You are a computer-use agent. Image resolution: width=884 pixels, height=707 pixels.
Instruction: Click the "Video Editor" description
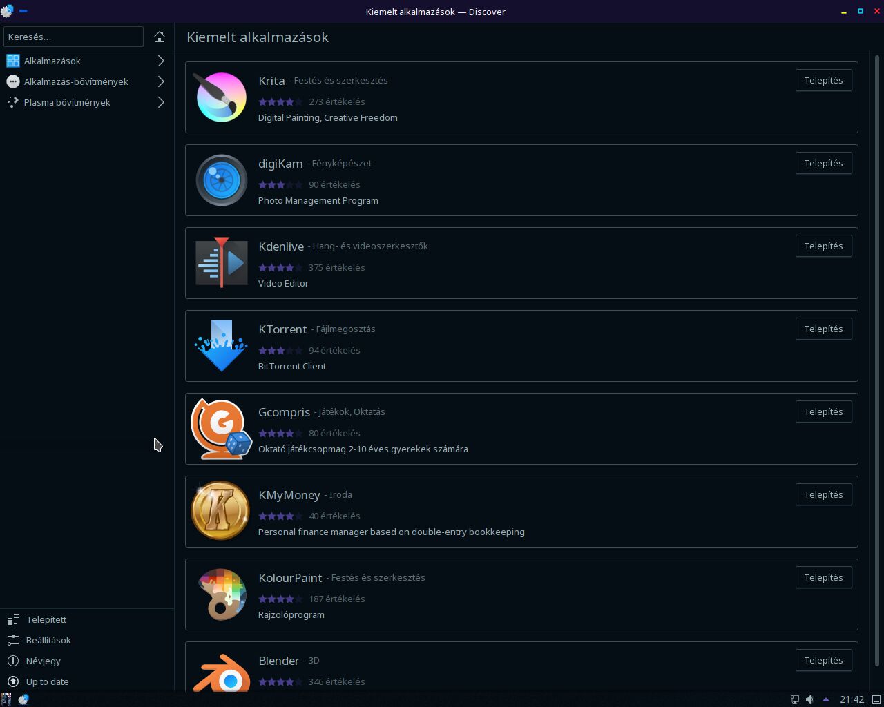point(283,283)
